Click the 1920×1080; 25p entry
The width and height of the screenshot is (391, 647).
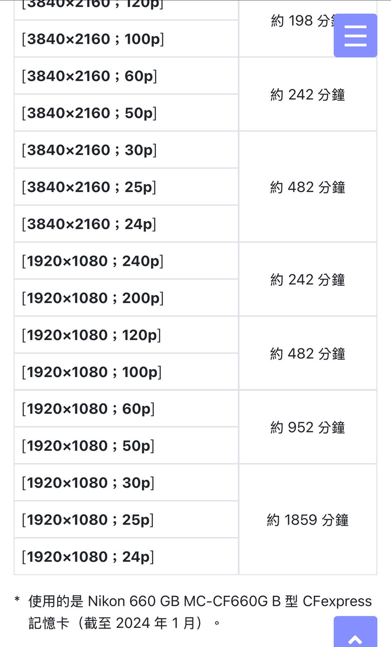pyautogui.click(x=126, y=520)
